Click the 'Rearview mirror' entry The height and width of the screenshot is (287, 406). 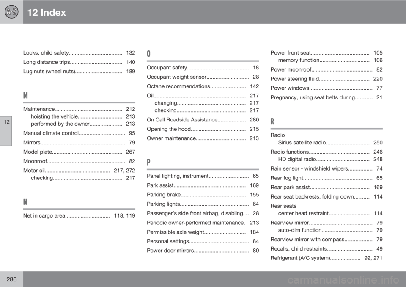click(326, 223)
